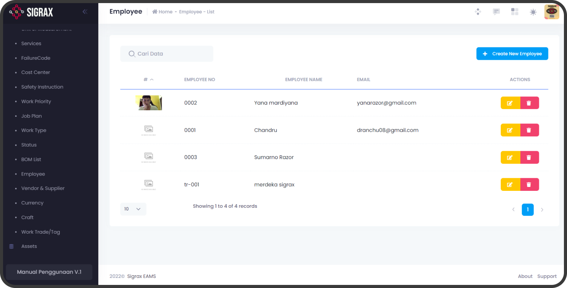Image resolution: width=567 pixels, height=288 pixels.
Task: Click the edit icon for Yana mardiyana
Action: [x=510, y=103]
